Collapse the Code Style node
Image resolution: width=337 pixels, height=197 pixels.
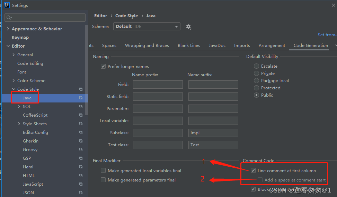click(14, 89)
